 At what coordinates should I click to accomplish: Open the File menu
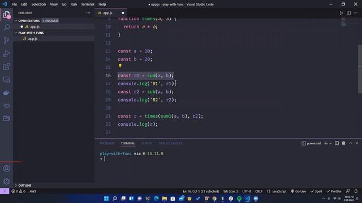pos(14,4)
